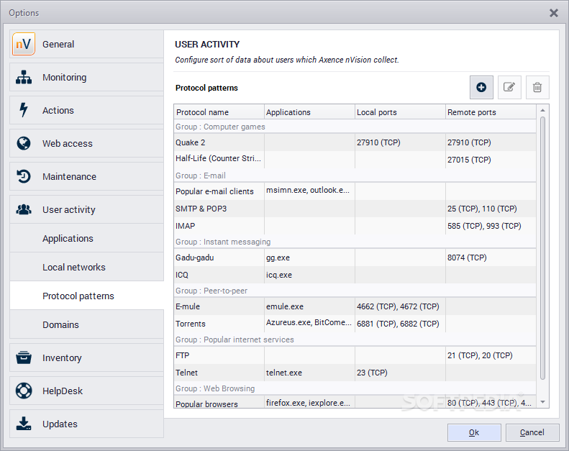569x451 pixels.
Task: Collapse the Instant messaging group row
Action: click(x=355, y=242)
